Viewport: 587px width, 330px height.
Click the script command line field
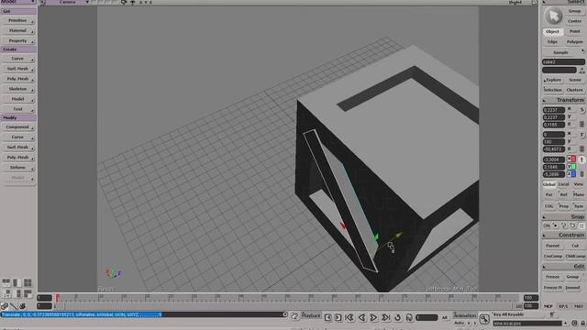coord(142,314)
